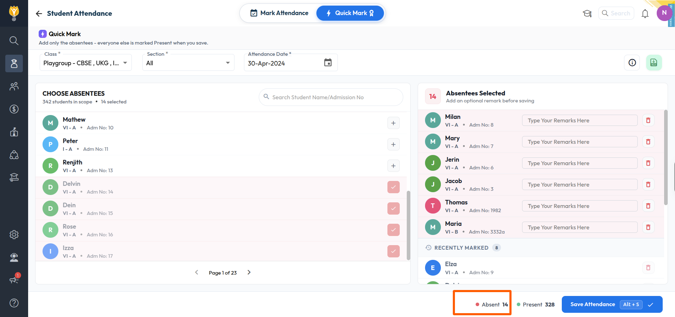Open announcements megaphone with notification badge
Image resolution: width=675 pixels, height=317 pixels.
click(x=14, y=279)
